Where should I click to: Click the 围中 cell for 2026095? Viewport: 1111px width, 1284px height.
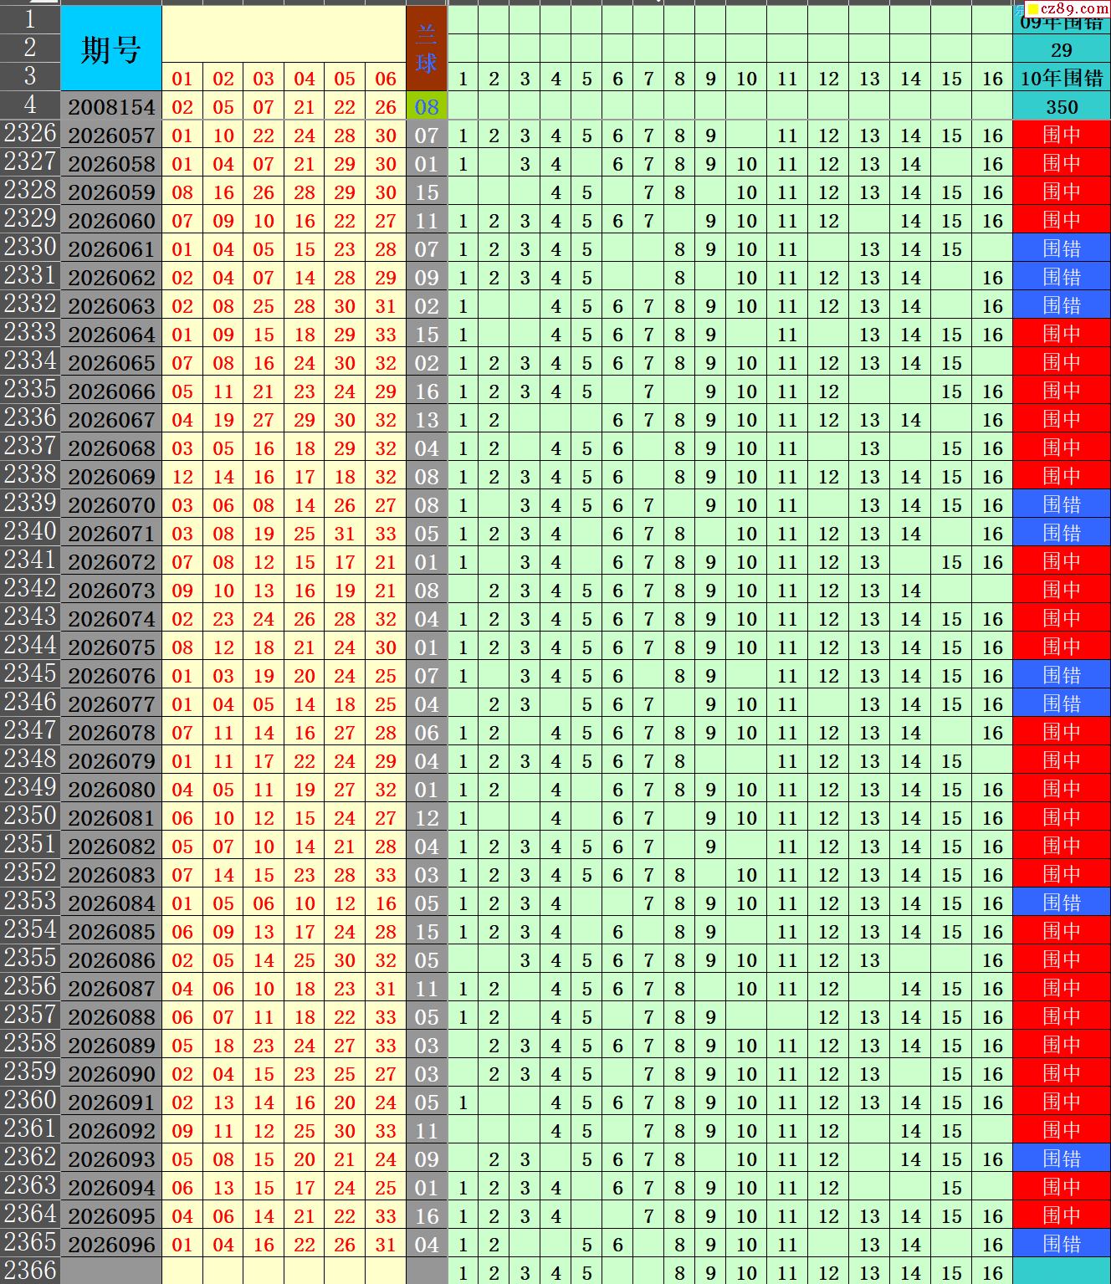[1062, 1215]
